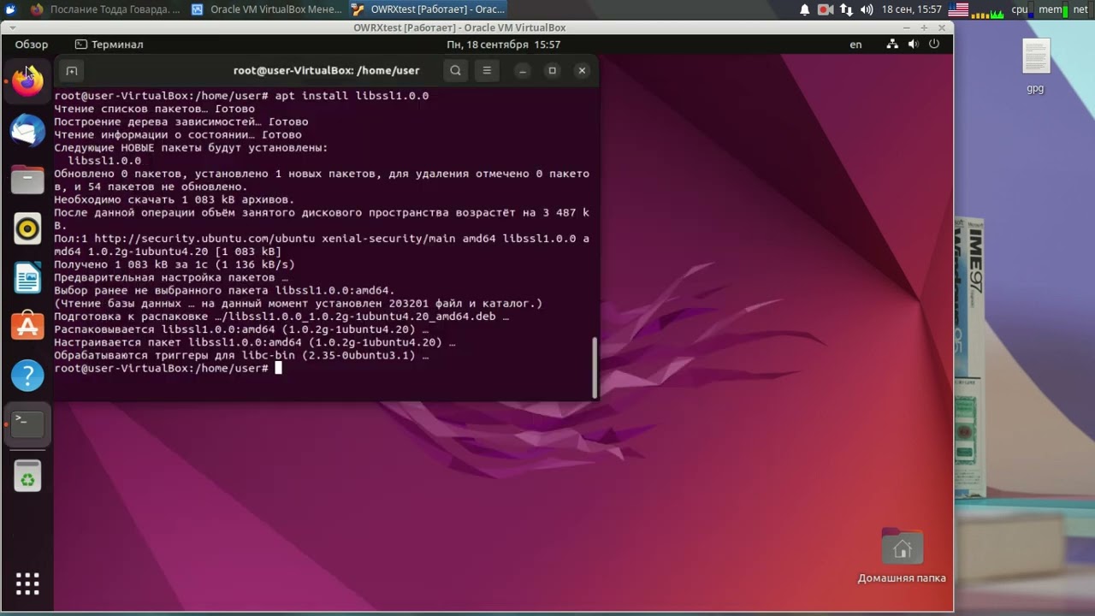This screenshot has height=616, width=1095.
Task: Switch to the Firefox Послание Тодда Говарда task
Action: click(x=104, y=9)
